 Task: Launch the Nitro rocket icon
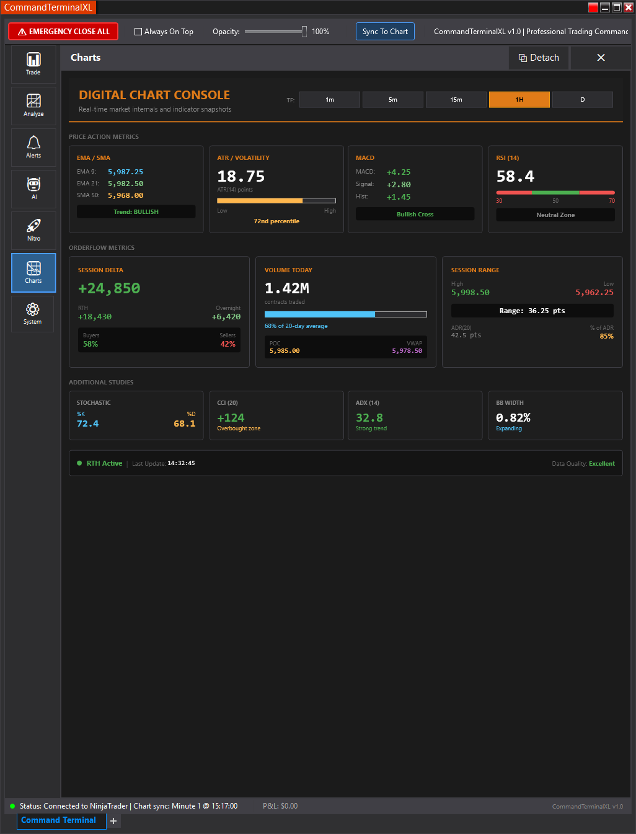pos(33,230)
